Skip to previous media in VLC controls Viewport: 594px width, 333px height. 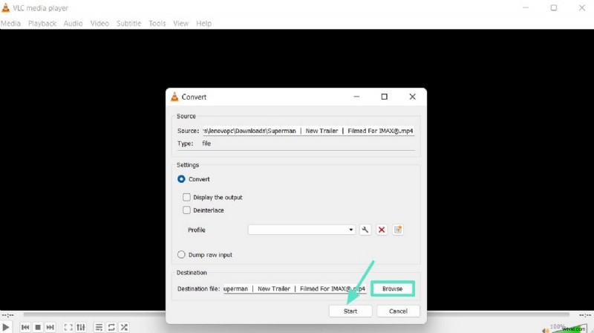[x=25, y=327]
